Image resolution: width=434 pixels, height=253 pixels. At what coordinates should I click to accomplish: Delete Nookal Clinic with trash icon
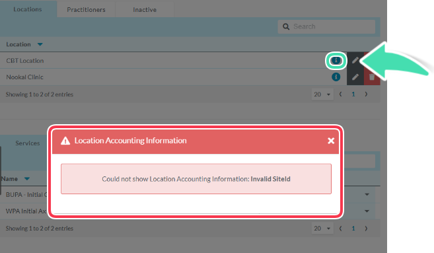(372, 77)
